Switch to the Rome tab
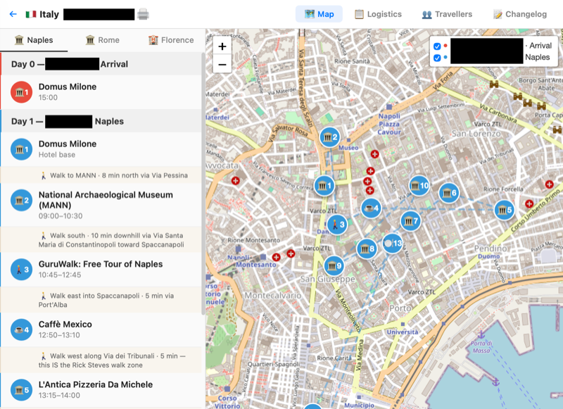The height and width of the screenshot is (409, 563). pyautogui.click(x=103, y=40)
